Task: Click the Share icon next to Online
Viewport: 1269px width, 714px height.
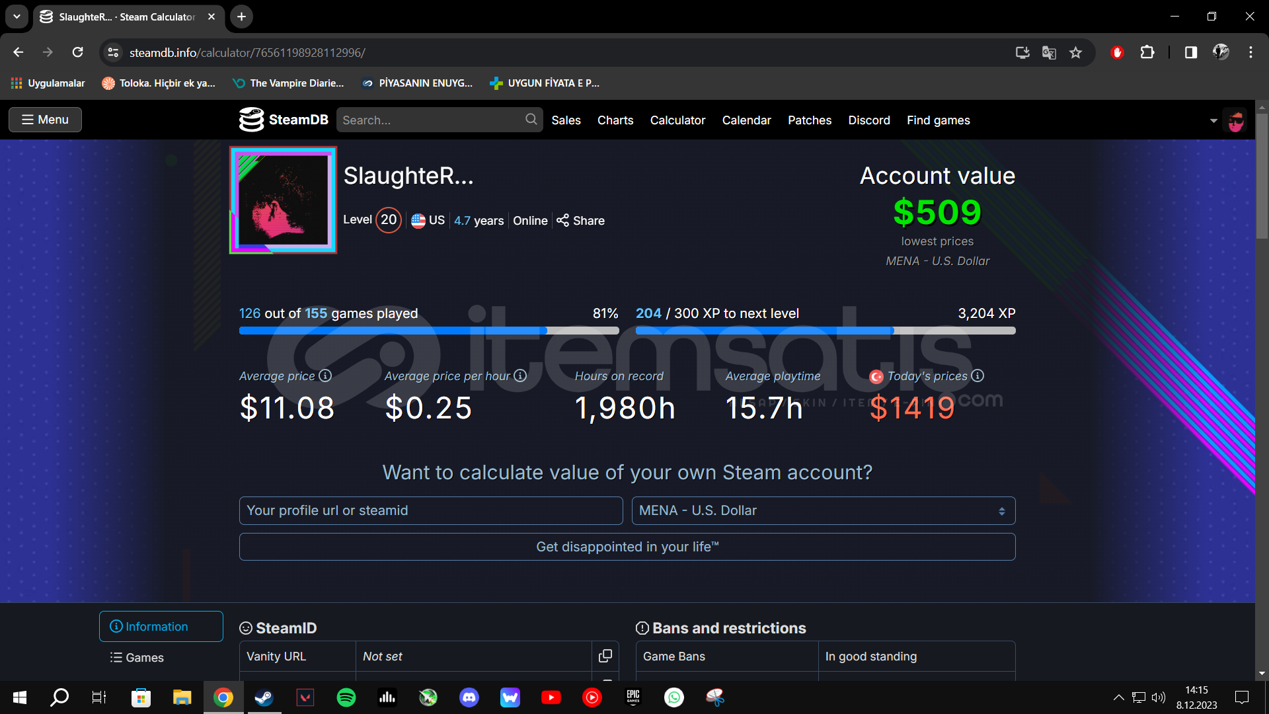Action: (562, 220)
